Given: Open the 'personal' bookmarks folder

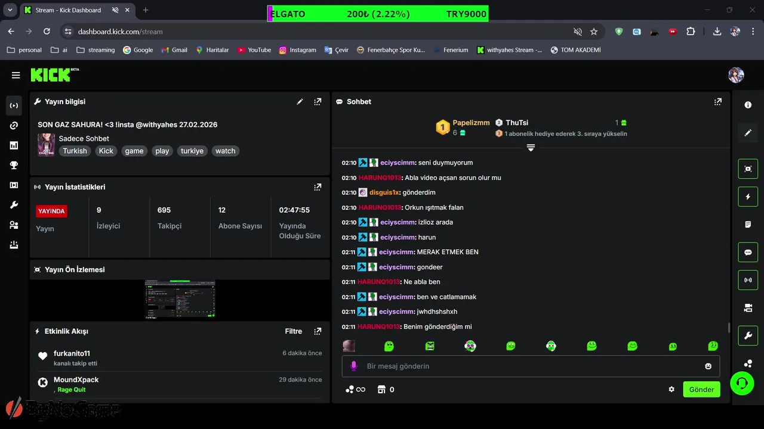Looking at the screenshot, I should (24, 50).
